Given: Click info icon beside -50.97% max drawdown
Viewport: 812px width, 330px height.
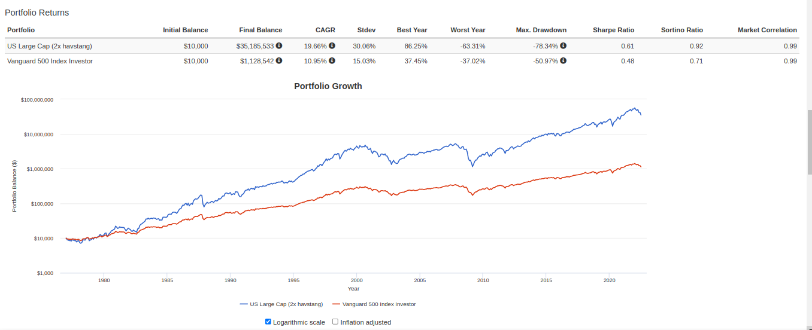Looking at the screenshot, I should pyautogui.click(x=563, y=61).
